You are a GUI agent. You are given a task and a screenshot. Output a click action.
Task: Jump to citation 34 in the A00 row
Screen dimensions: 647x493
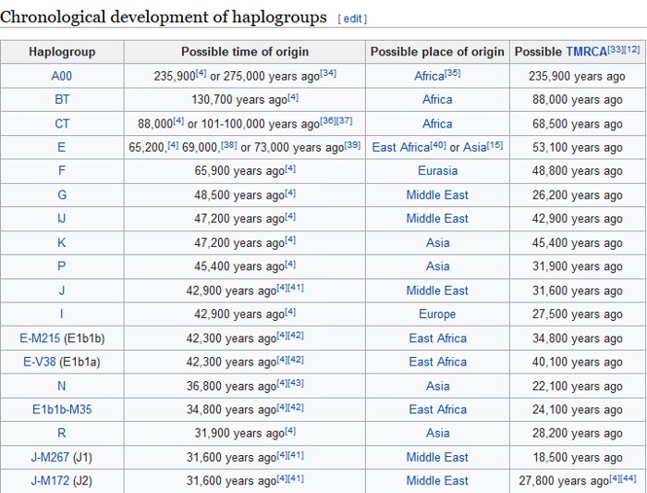coord(328,73)
